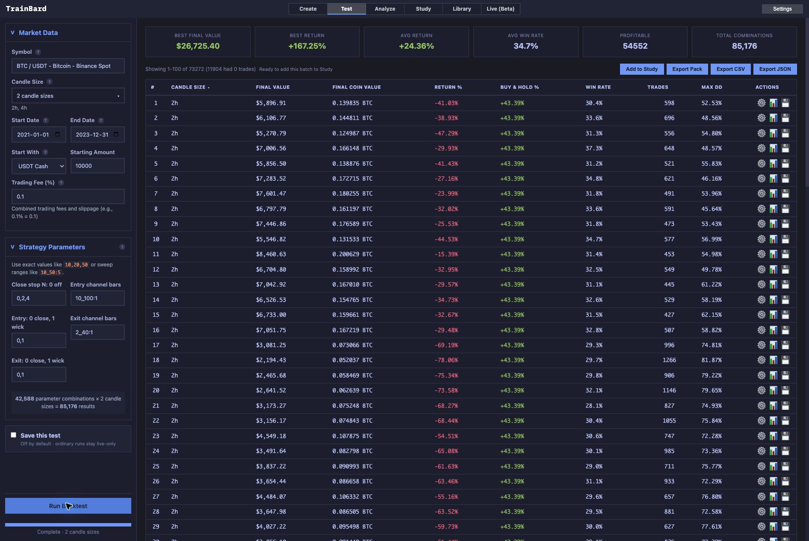809x541 pixels.
Task: Click the gear icon in row 7
Action: click(761, 194)
